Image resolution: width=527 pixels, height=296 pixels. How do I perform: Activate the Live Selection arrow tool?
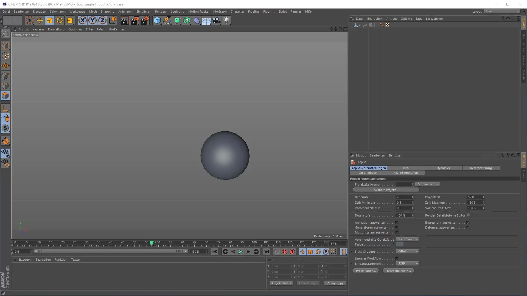pyautogui.click(x=30, y=20)
